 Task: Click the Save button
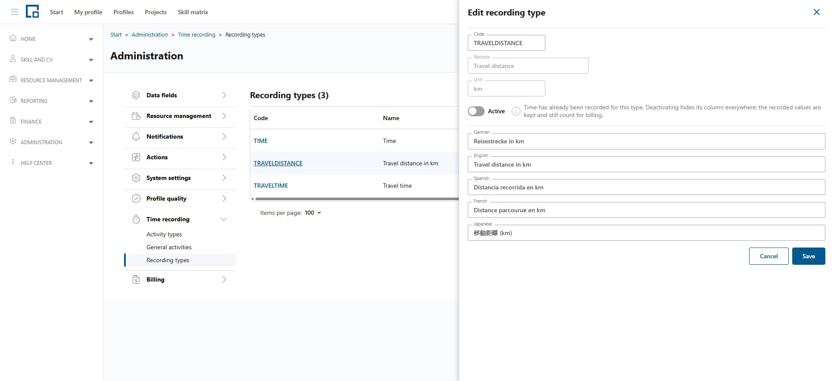click(x=809, y=256)
